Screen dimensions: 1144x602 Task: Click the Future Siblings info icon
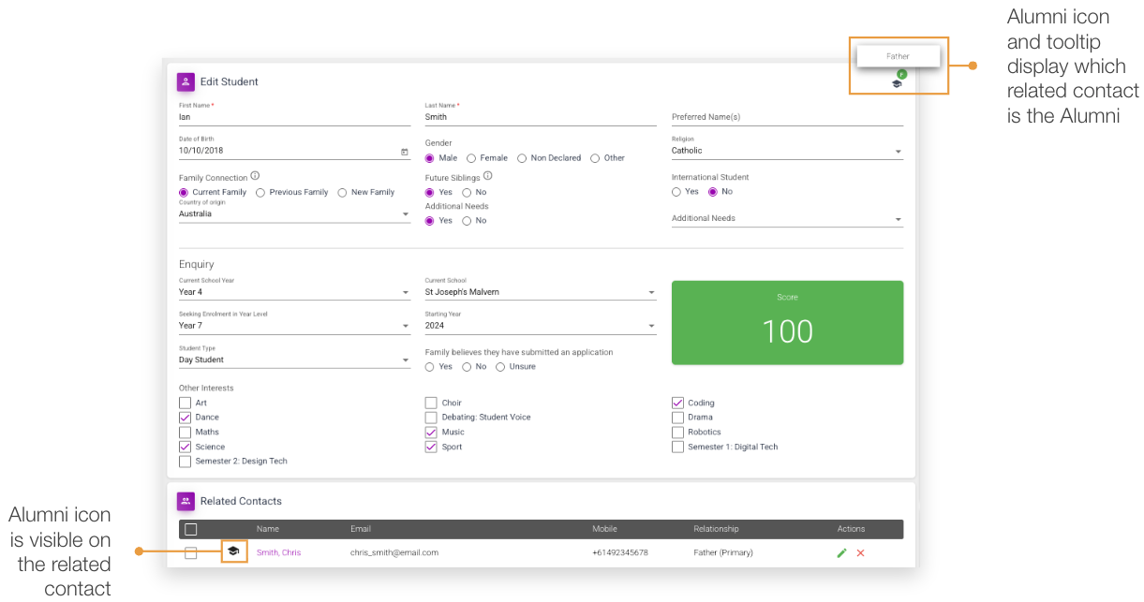point(488,176)
